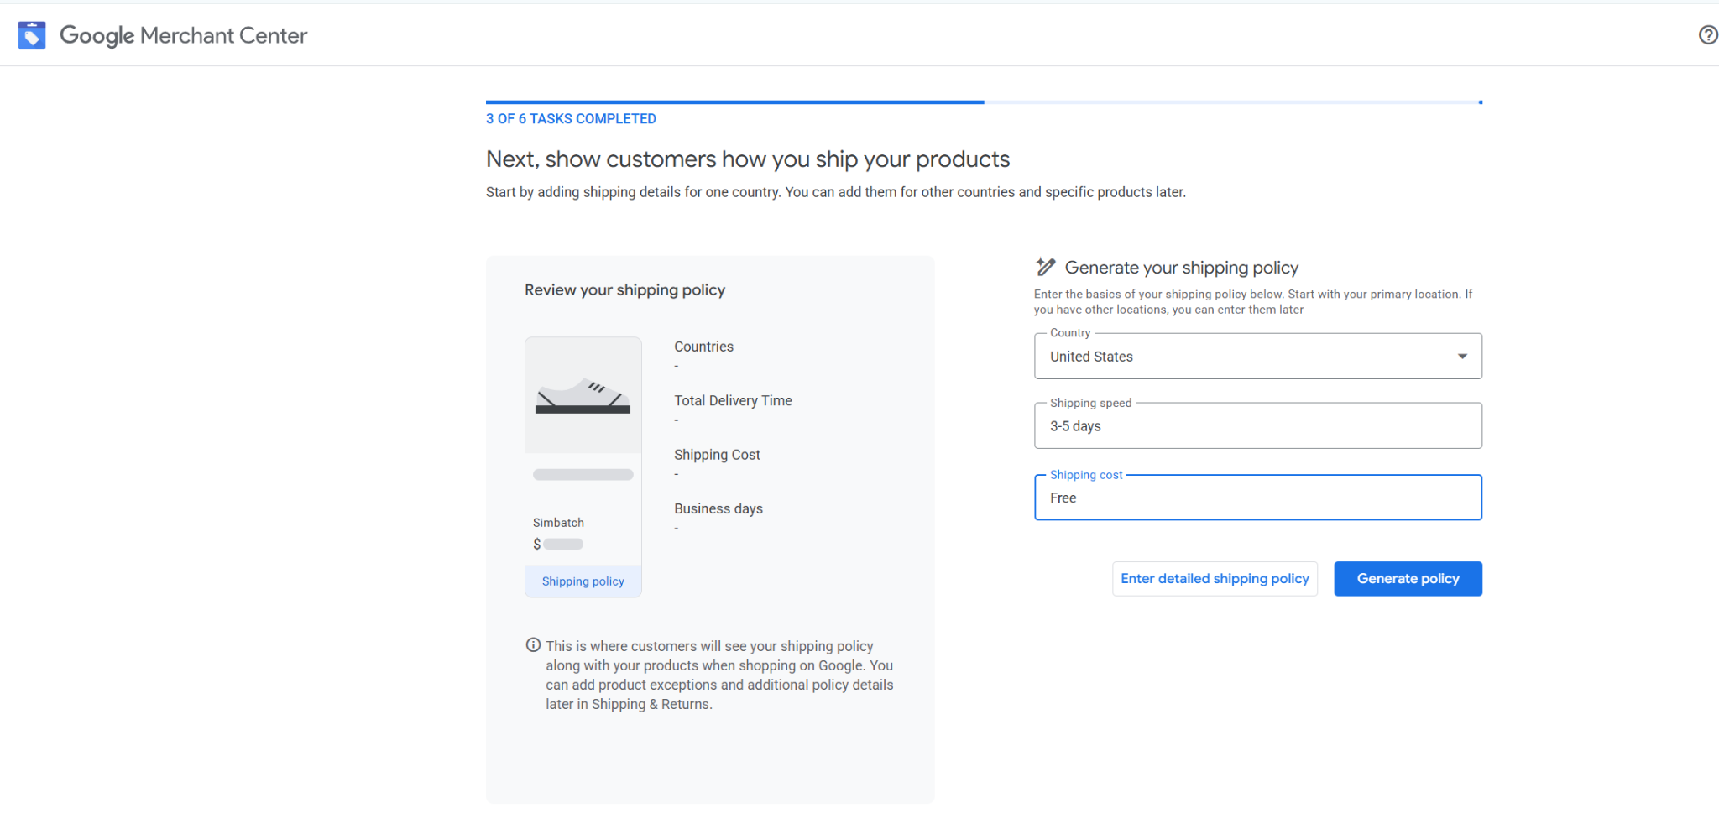
Task: Click the sneaker product thumbnail
Action: (x=583, y=396)
